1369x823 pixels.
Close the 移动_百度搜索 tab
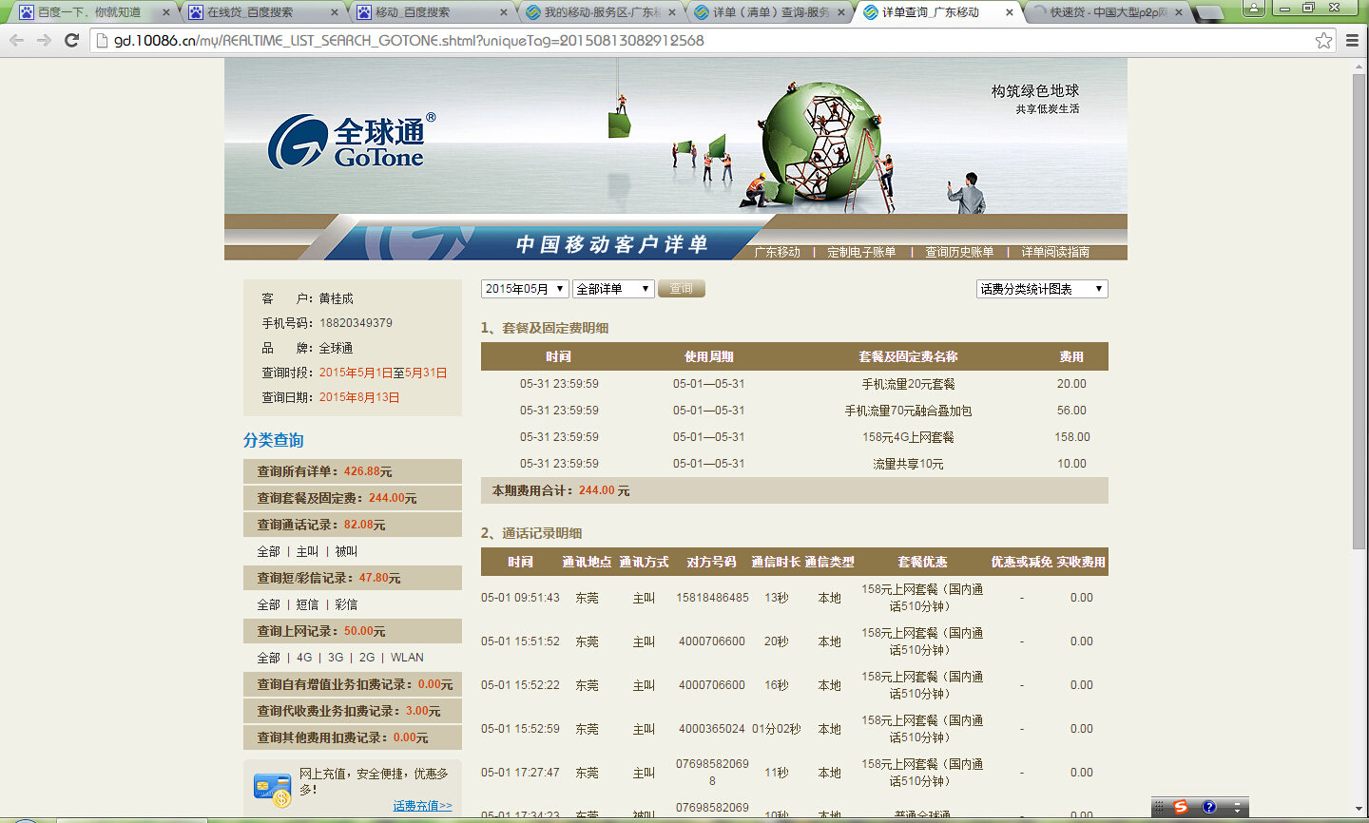click(x=504, y=12)
